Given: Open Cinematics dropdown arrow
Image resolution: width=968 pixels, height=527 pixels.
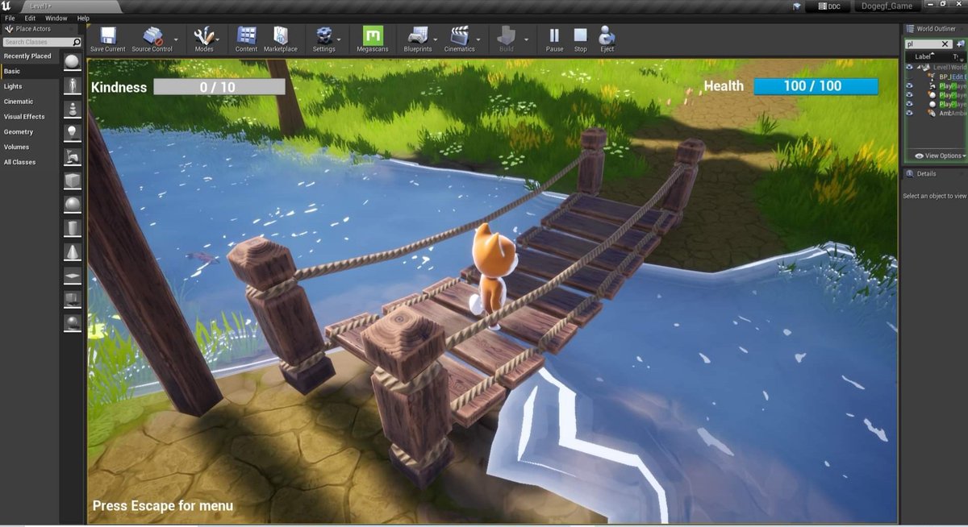Looking at the screenshot, I should (478, 39).
